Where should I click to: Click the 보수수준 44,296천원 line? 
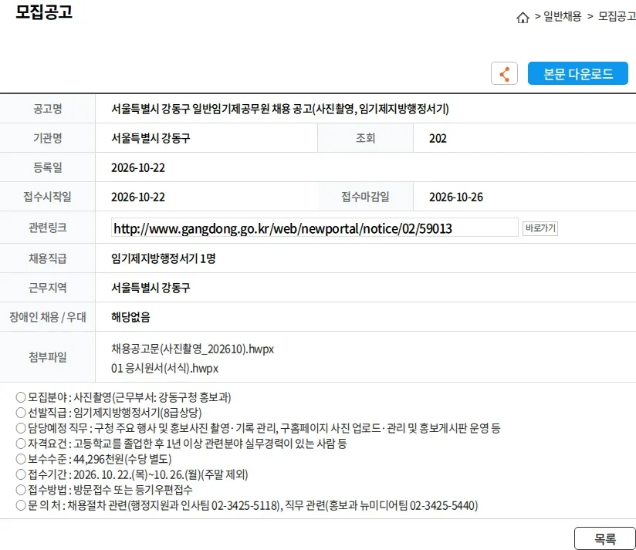point(93,459)
